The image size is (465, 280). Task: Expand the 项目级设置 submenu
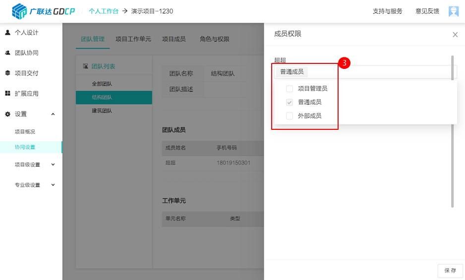53,165
